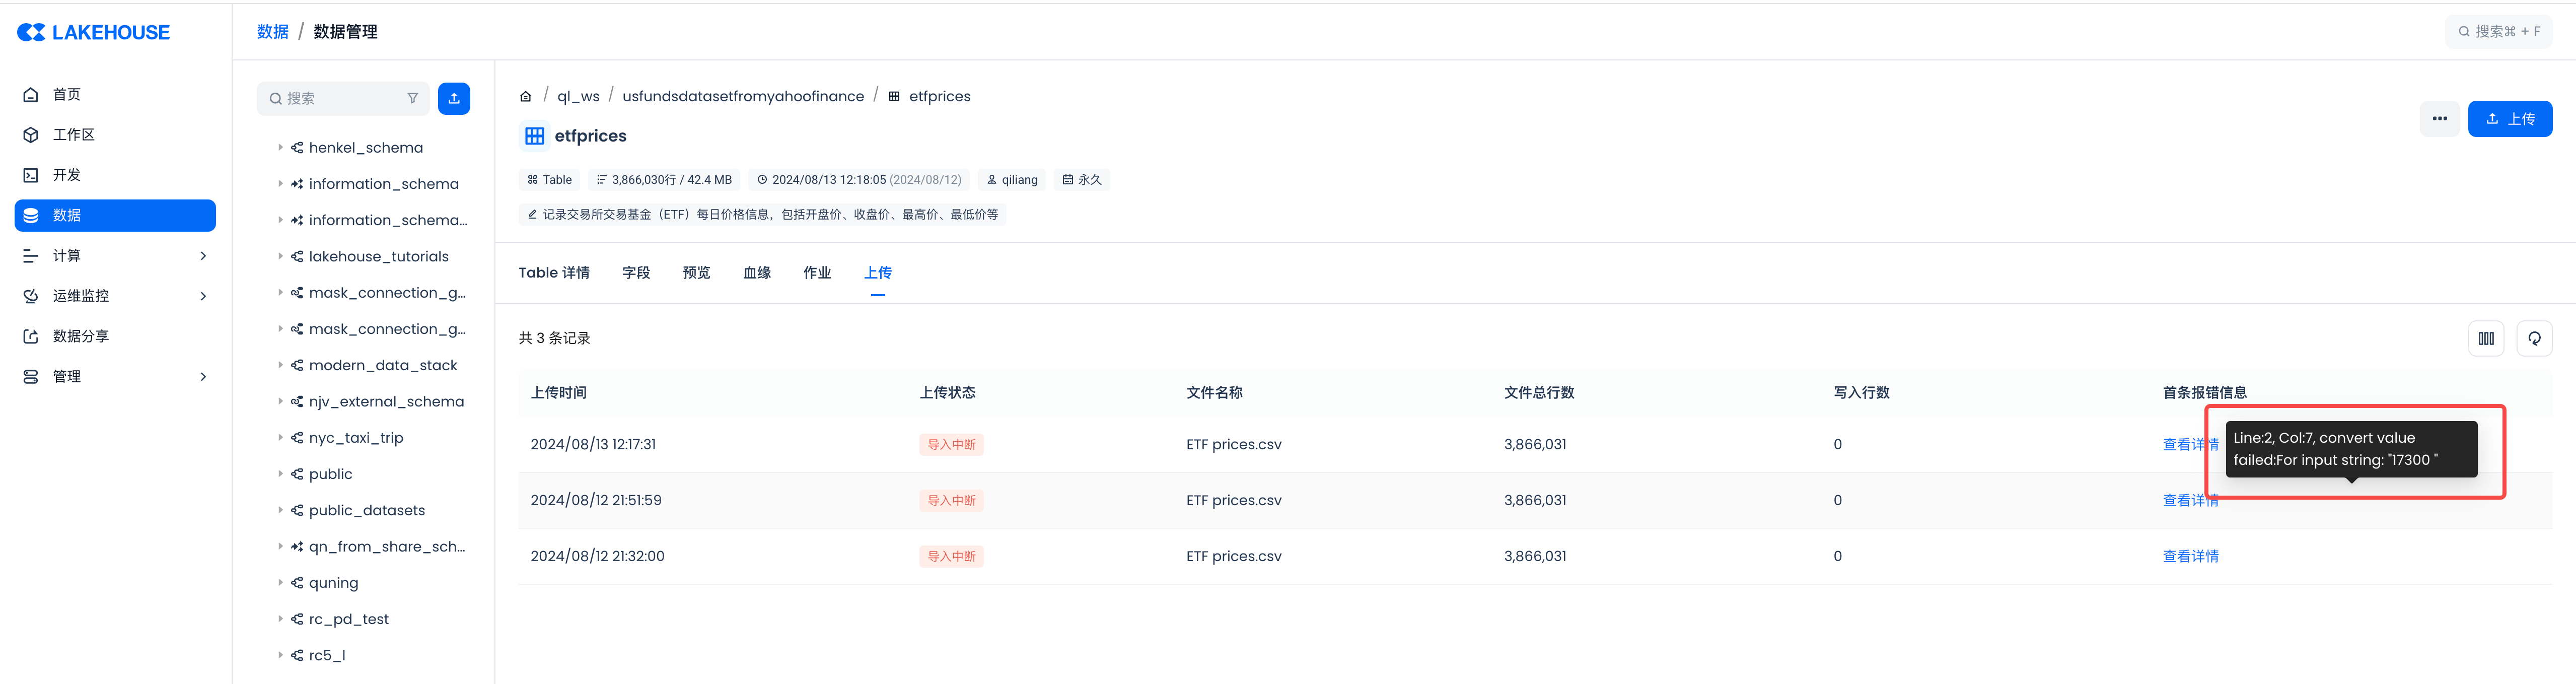This screenshot has height=684, width=2576.
Task: Open the 预览 tab
Action: coord(696,273)
